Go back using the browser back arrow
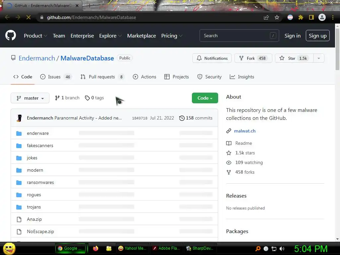 point(7,17)
